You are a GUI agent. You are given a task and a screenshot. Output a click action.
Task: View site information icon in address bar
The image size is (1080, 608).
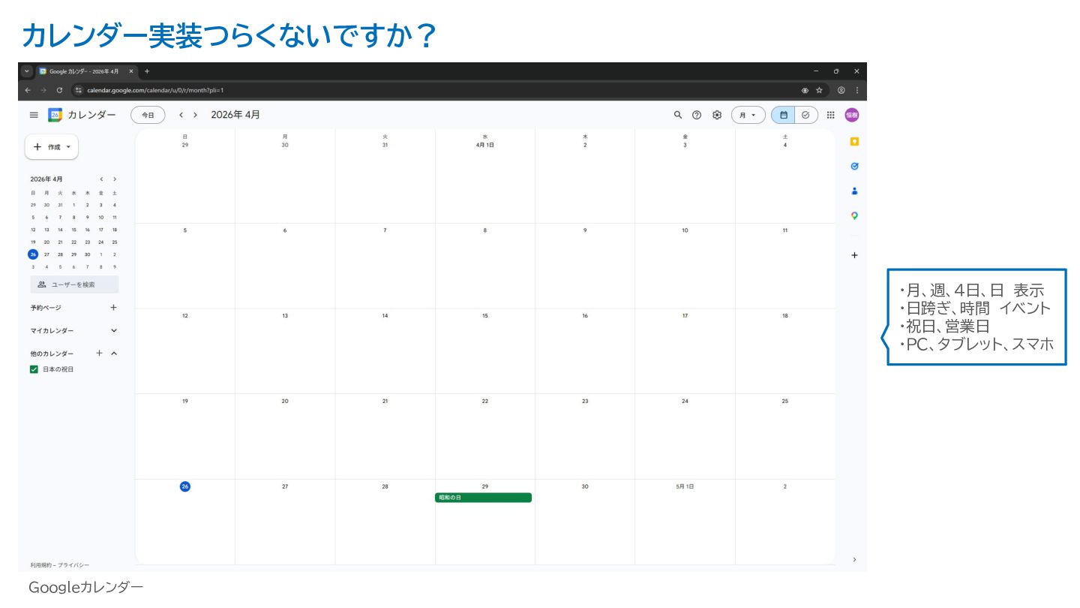coord(78,90)
